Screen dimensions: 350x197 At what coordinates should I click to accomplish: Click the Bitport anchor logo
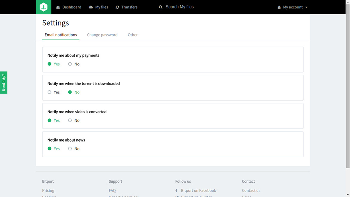tap(43, 7)
